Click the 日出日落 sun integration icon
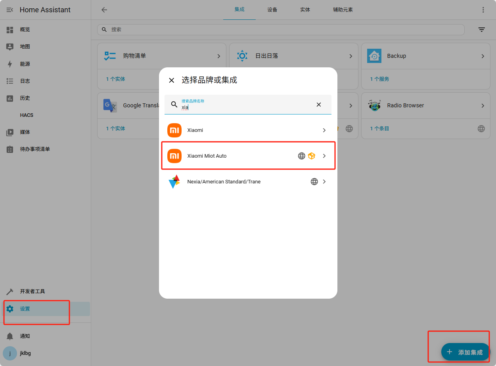Image resolution: width=496 pixels, height=366 pixels. coord(242,56)
